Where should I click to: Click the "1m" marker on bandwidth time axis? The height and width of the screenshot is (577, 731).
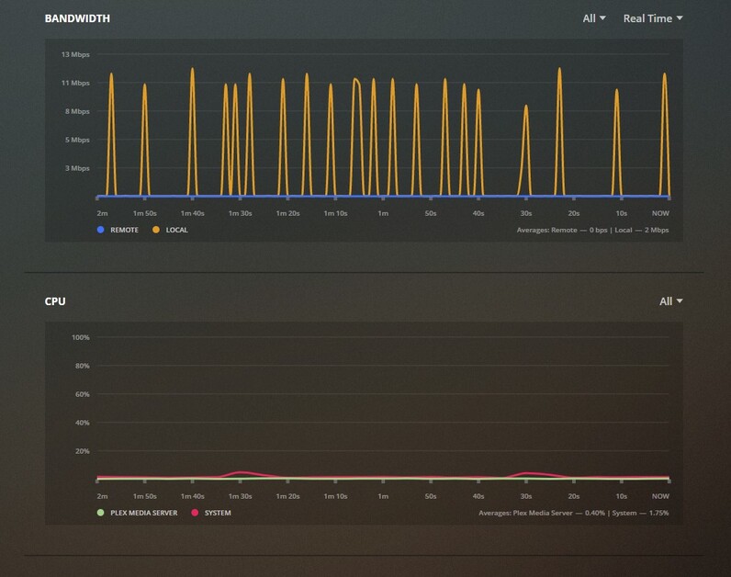click(x=383, y=213)
